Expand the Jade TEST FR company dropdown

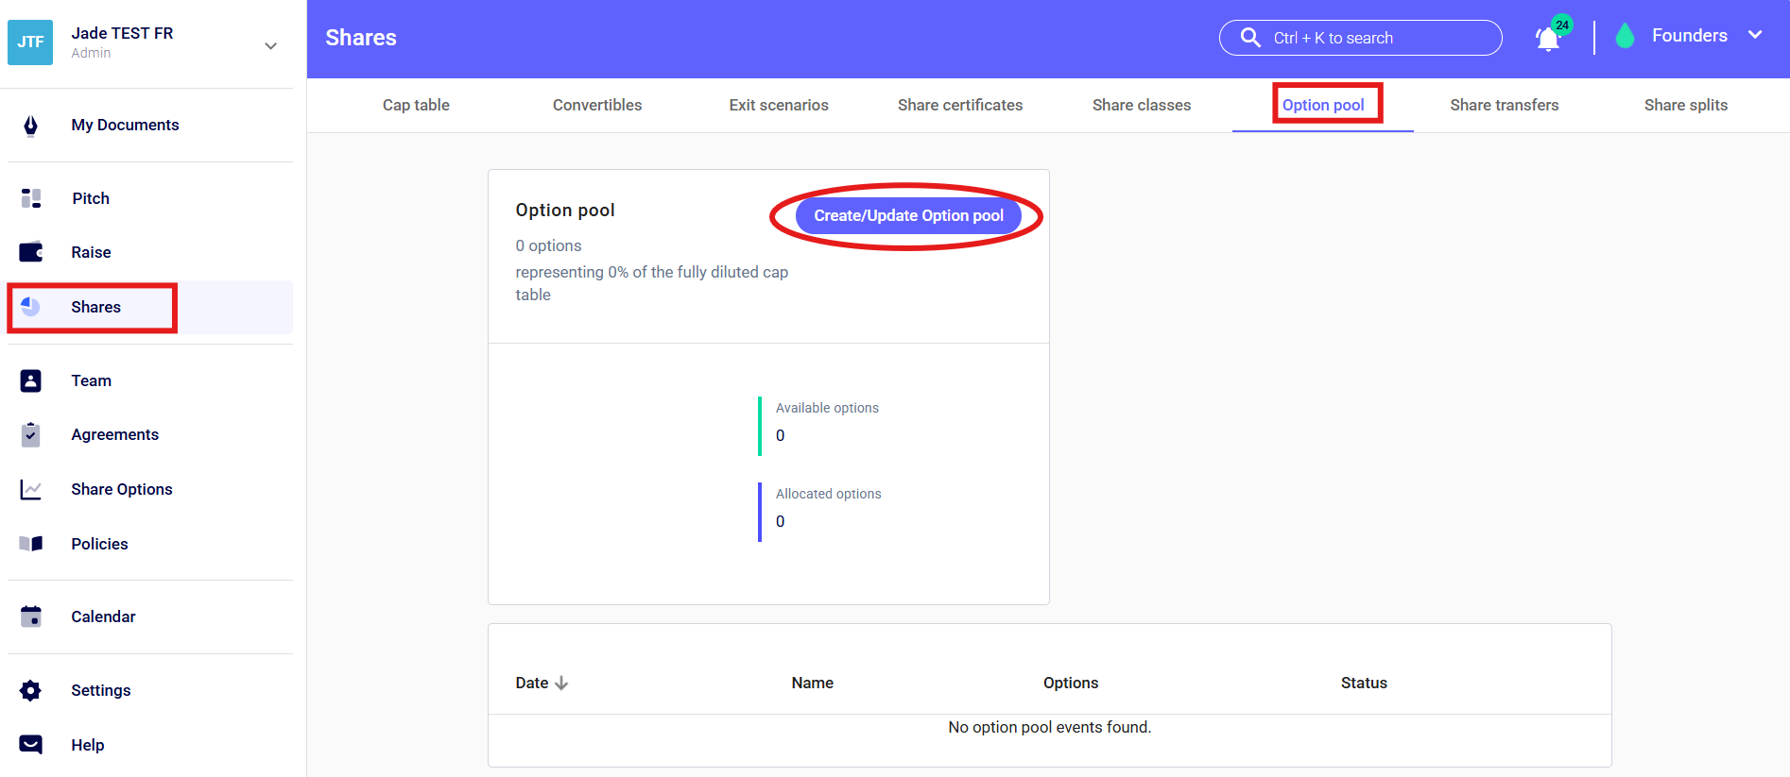click(x=270, y=45)
